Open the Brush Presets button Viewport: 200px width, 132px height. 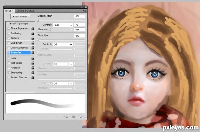[20, 16]
